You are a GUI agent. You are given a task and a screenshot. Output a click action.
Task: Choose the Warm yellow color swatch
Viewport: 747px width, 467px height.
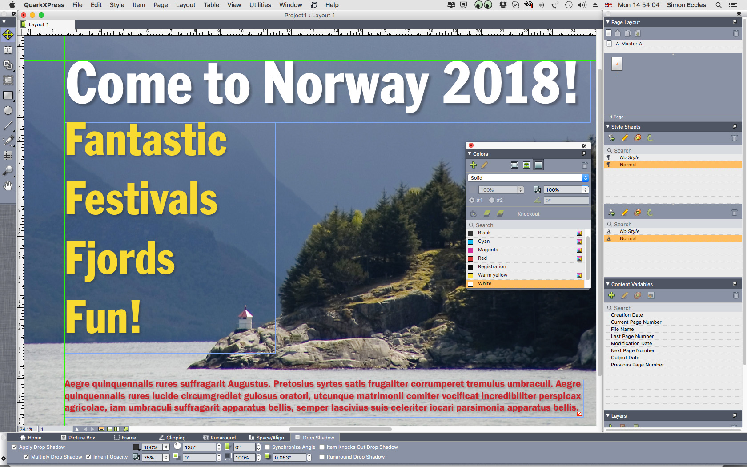pyautogui.click(x=492, y=275)
